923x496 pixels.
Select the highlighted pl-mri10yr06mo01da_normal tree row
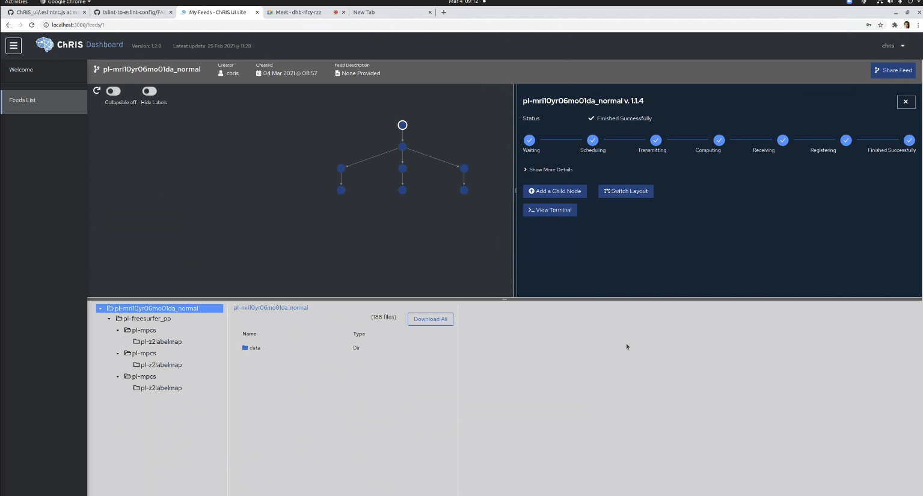click(160, 308)
